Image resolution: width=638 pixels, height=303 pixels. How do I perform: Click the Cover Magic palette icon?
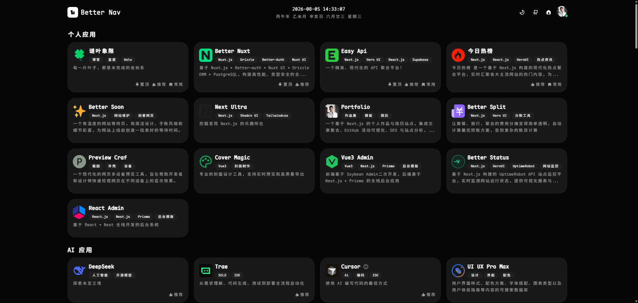pyautogui.click(x=206, y=161)
